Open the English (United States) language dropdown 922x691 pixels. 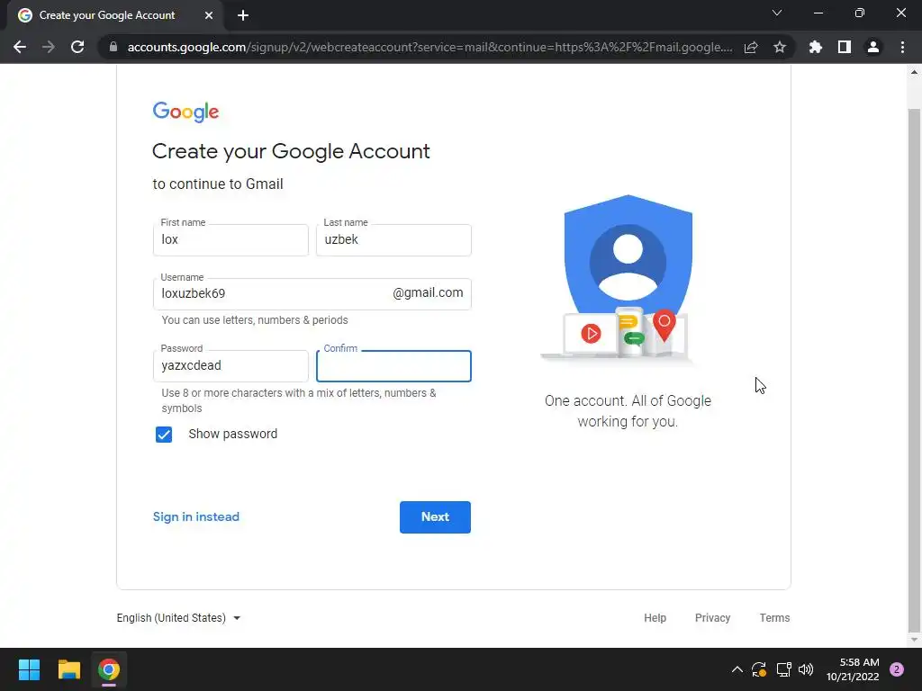[179, 617]
